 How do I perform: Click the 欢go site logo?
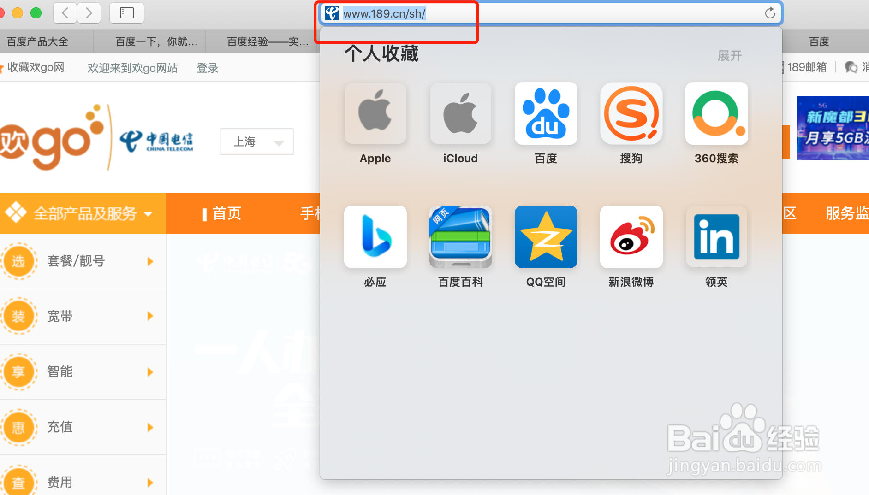pos(52,137)
